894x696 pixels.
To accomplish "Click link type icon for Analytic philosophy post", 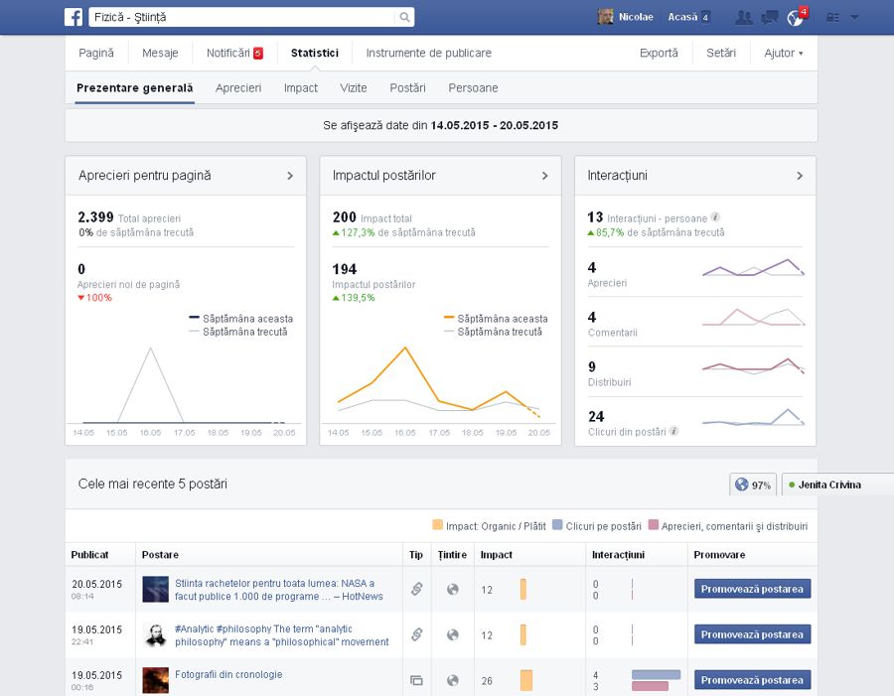I will pos(417,634).
